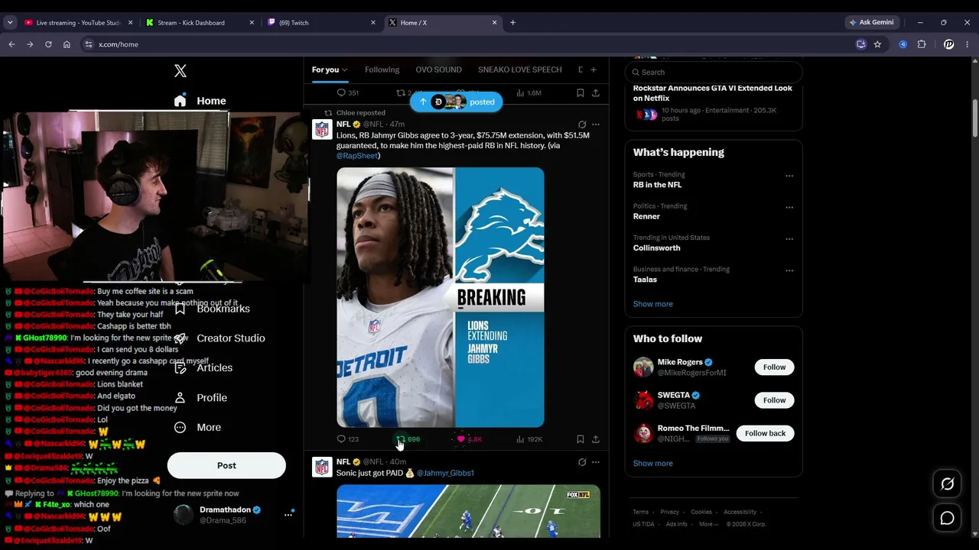Bookmark this page with the star icon

click(877, 44)
